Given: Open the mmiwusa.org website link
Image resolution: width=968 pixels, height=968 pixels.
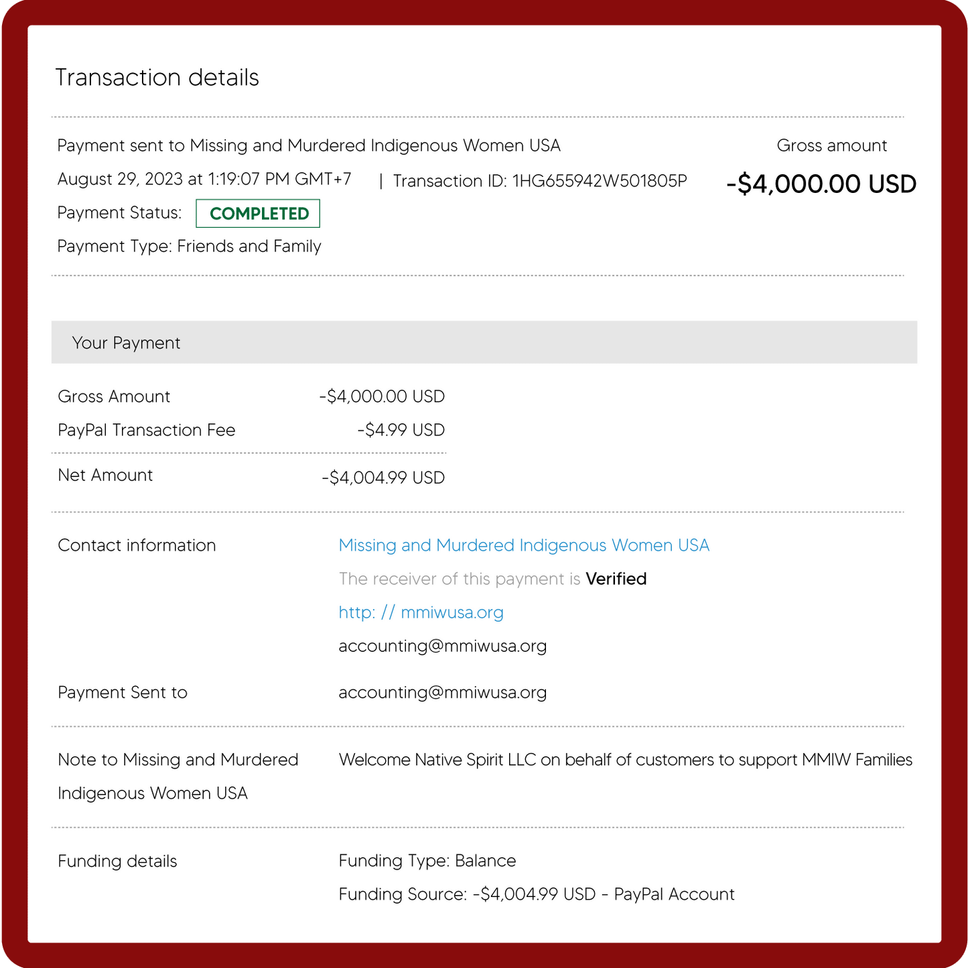Looking at the screenshot, I should [x=421, y=612].
